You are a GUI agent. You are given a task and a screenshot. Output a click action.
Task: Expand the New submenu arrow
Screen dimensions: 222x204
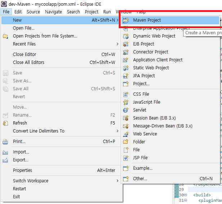(x=118, y=20)
